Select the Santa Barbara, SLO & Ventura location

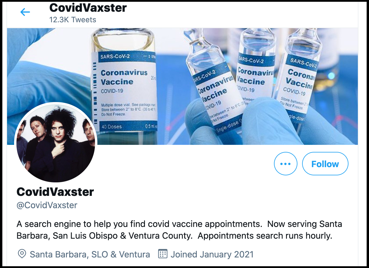coord(90,254)
